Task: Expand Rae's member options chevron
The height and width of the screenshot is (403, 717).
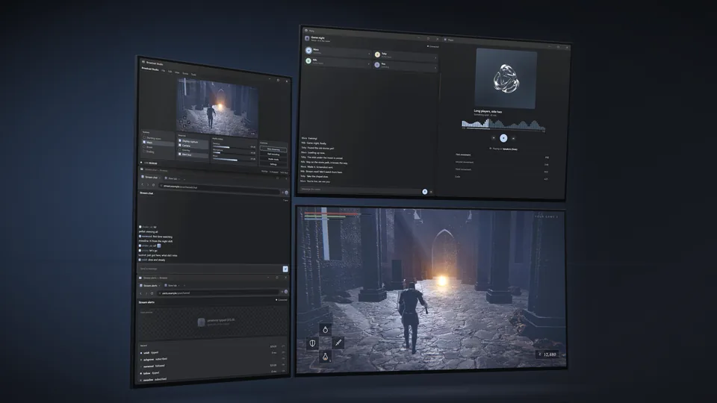Action: 435,68
